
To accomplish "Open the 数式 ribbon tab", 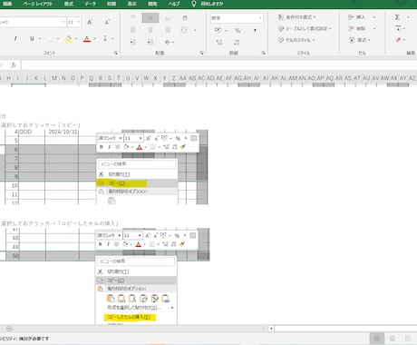I will click(69, 4).
